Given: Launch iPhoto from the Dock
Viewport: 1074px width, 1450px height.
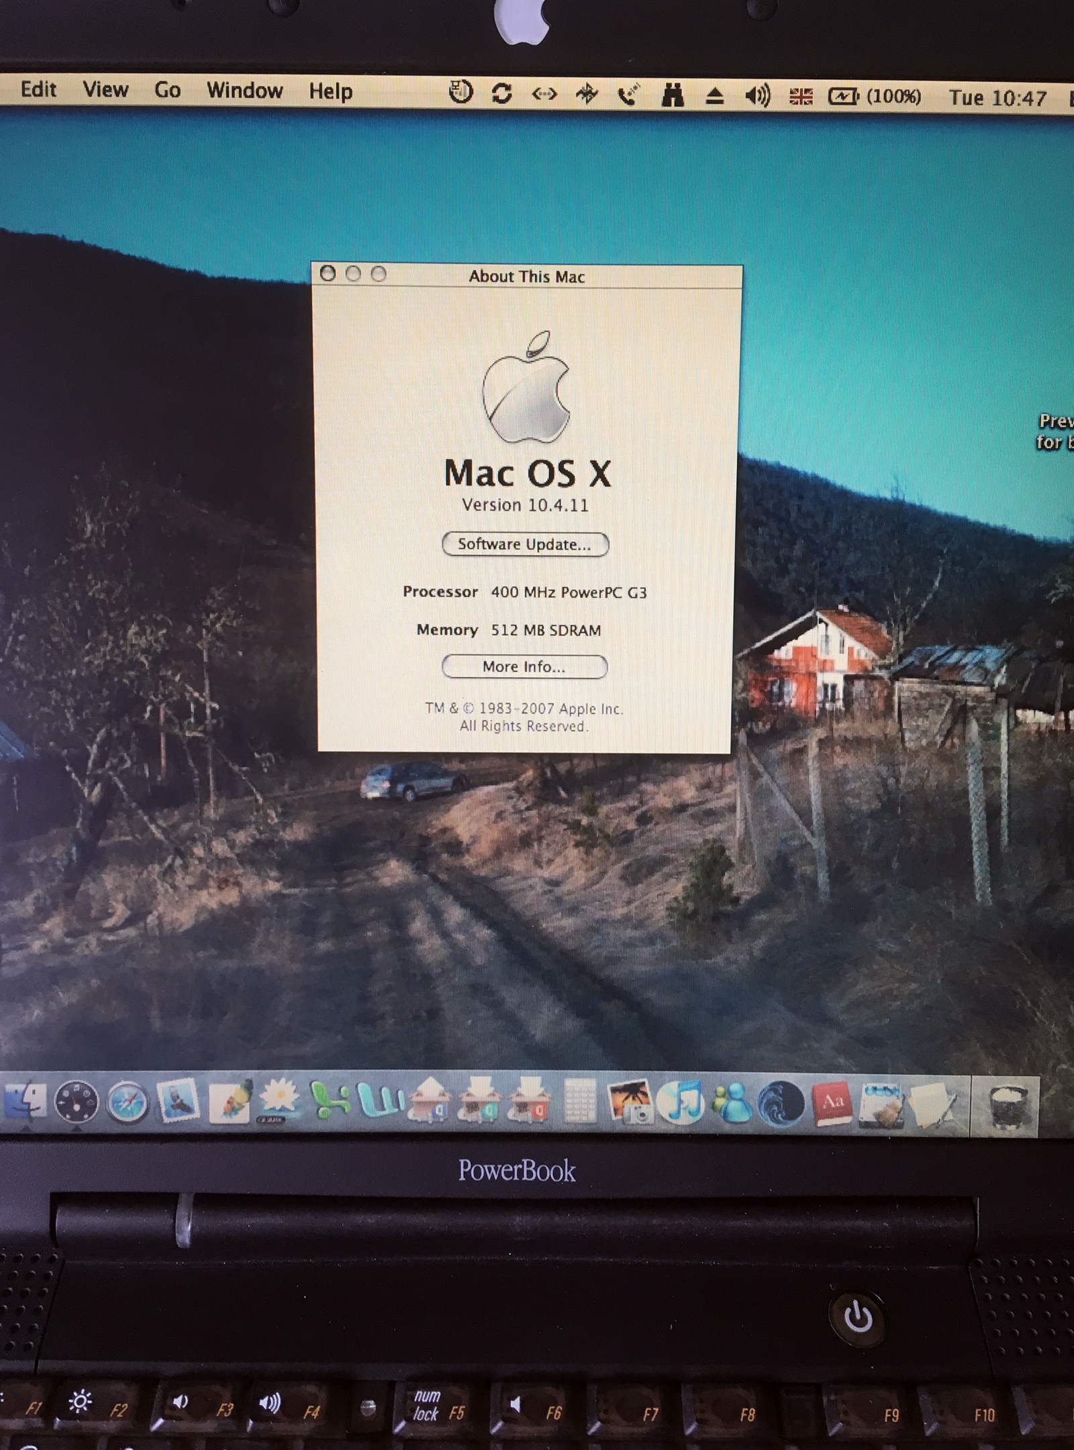Looking at the screenshot, I should pos(630,1102).
